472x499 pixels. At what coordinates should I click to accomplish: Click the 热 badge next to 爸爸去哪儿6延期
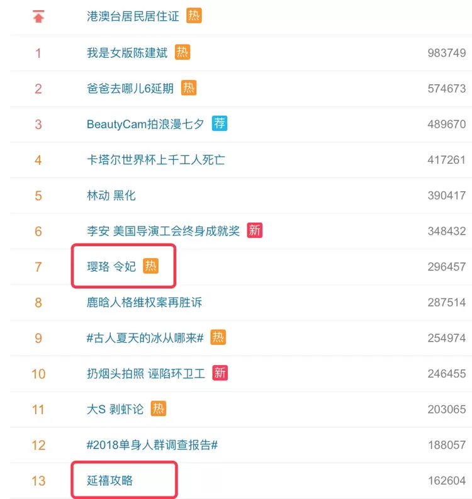[x=189, y=88]
